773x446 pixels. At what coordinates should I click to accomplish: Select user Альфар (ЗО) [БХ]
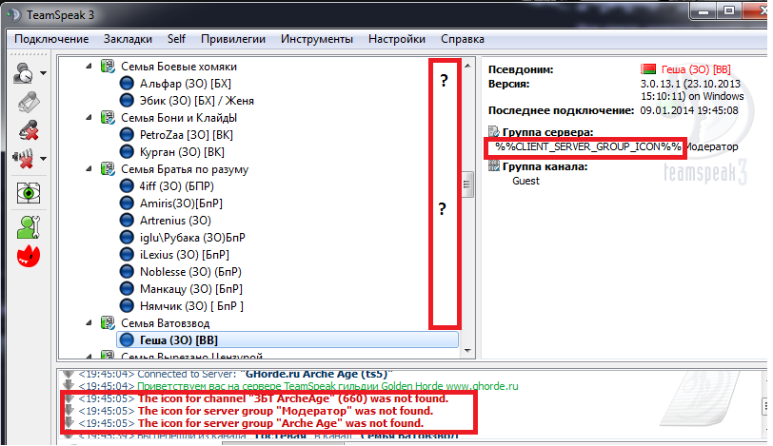pos(185,83)
